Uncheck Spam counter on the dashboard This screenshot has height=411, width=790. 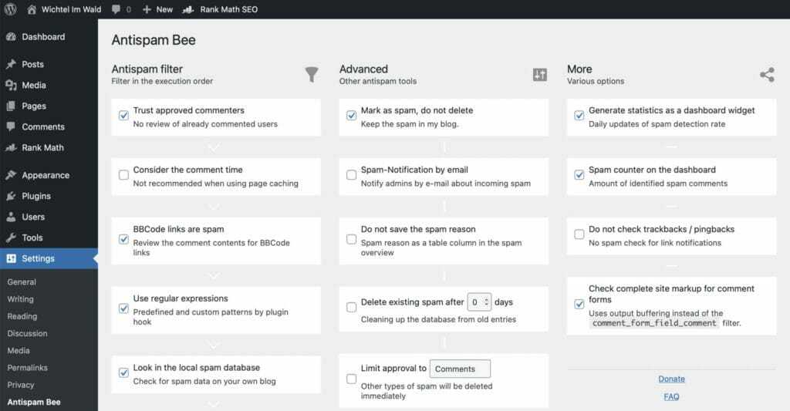(579, 175)
